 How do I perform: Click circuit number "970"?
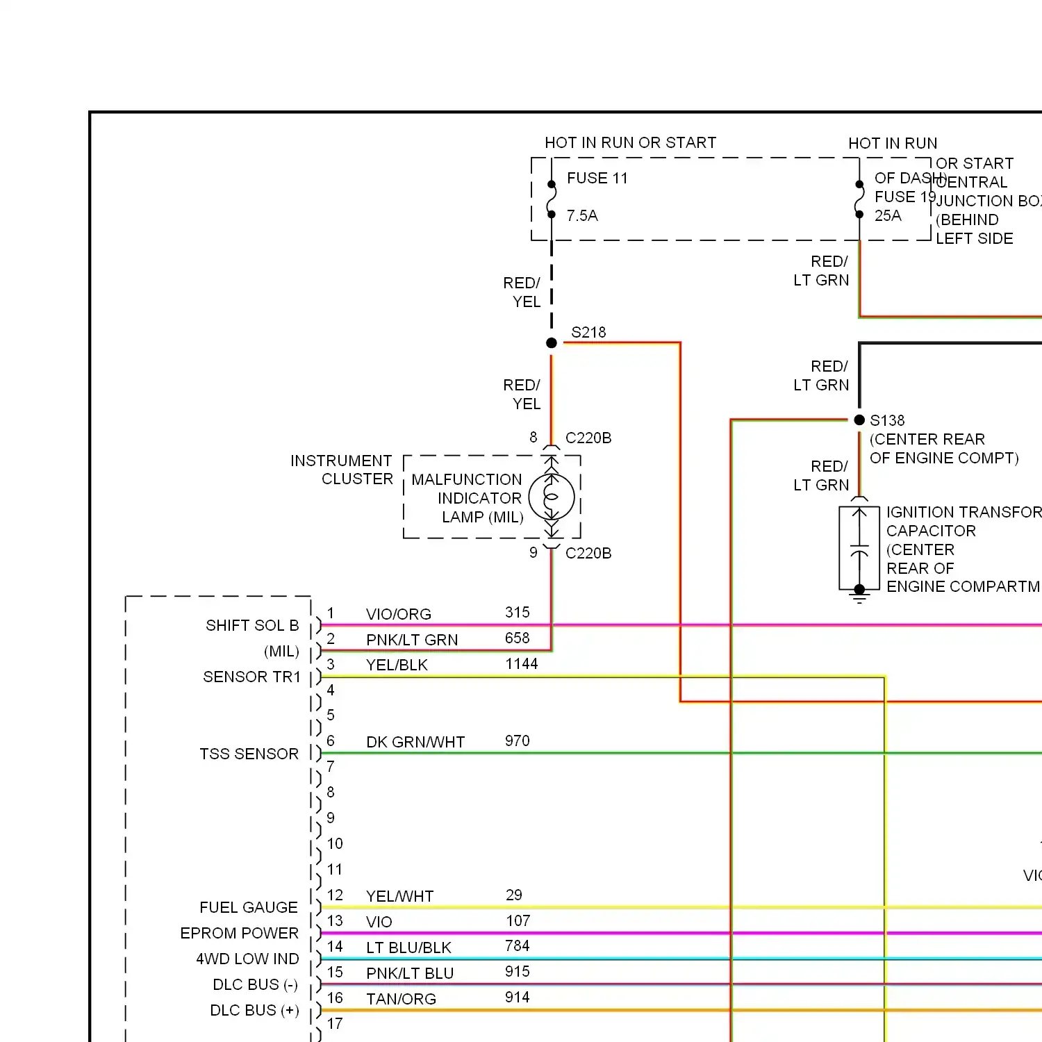[x=518, y=741]
